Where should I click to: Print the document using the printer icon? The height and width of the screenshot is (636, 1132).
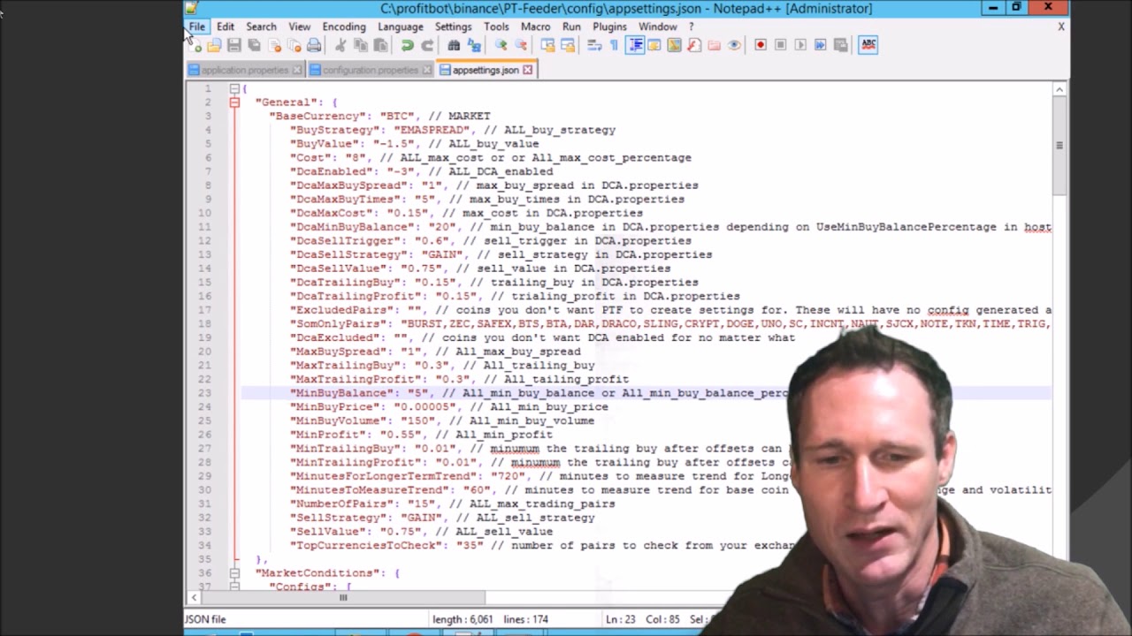pos(314,45)
